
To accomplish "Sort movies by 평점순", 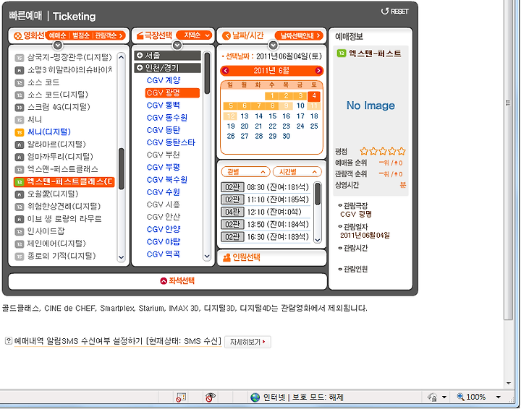I will [80, 35].
